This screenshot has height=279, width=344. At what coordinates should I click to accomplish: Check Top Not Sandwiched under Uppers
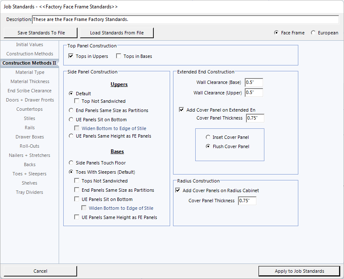pyautogui.click(x=77, y=101)
